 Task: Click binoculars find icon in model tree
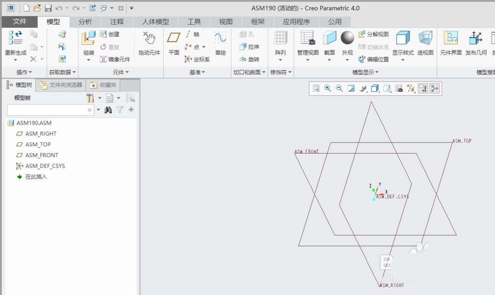pyautogui.click(x=108, y=110)
